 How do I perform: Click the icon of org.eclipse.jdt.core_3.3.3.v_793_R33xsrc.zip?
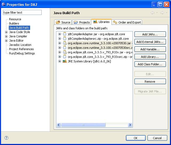point(65,57)
